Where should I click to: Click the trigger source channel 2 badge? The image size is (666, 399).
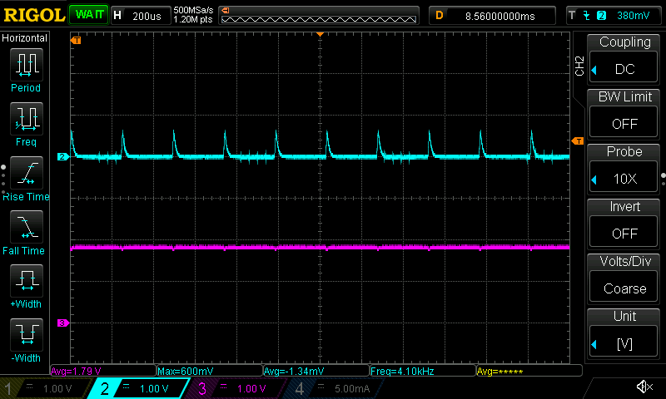point(601,16)
